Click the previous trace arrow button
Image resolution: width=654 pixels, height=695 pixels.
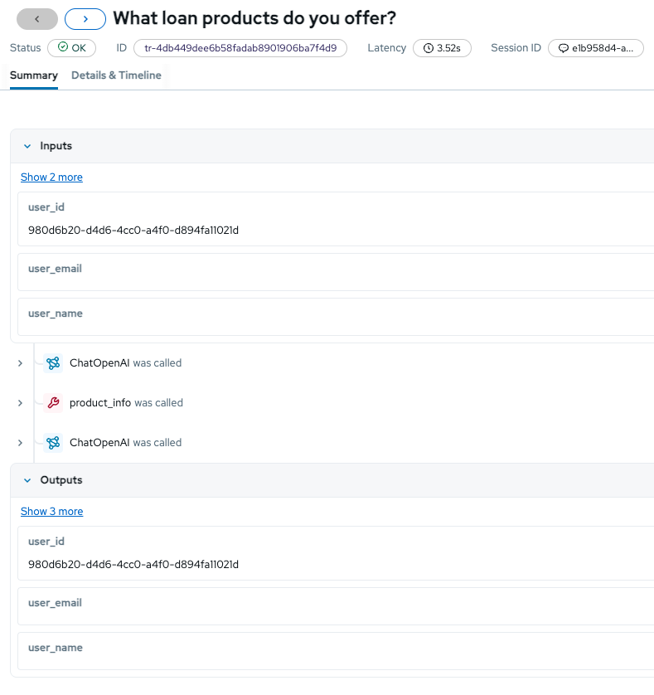tap(37, 19)
